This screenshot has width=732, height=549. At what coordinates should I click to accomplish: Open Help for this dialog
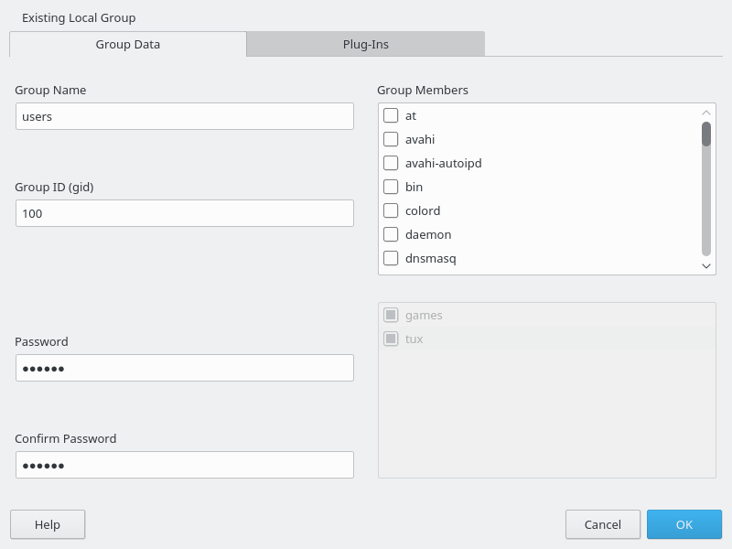[x=48, y=524]
